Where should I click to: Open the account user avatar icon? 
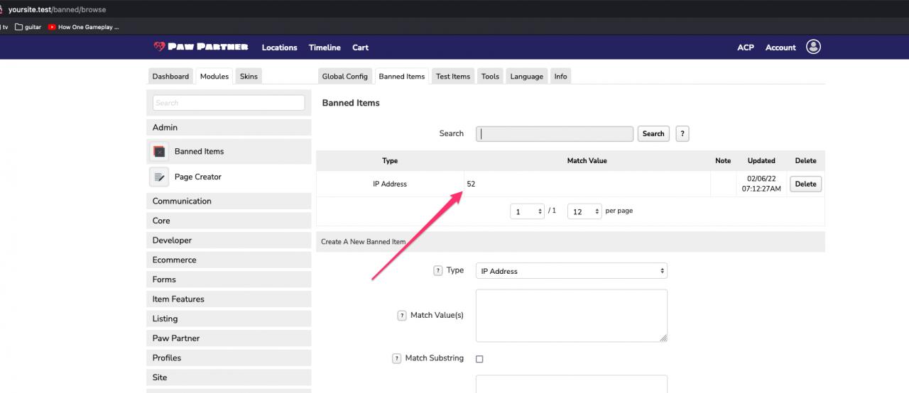tap(814, 47)
